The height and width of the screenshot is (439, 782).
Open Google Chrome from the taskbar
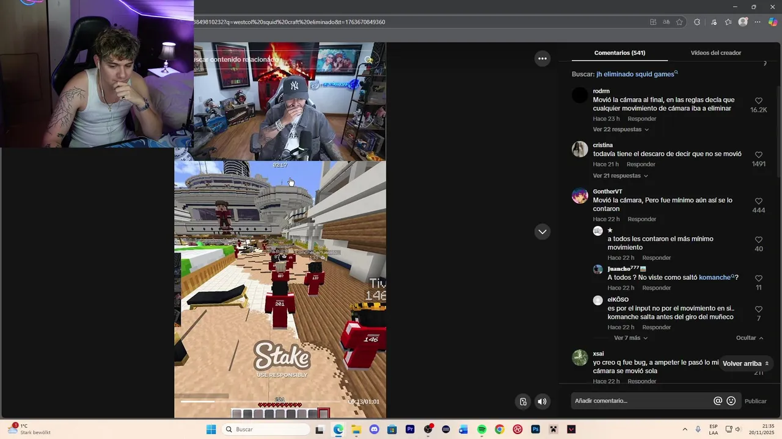click(x=499, y=429)
